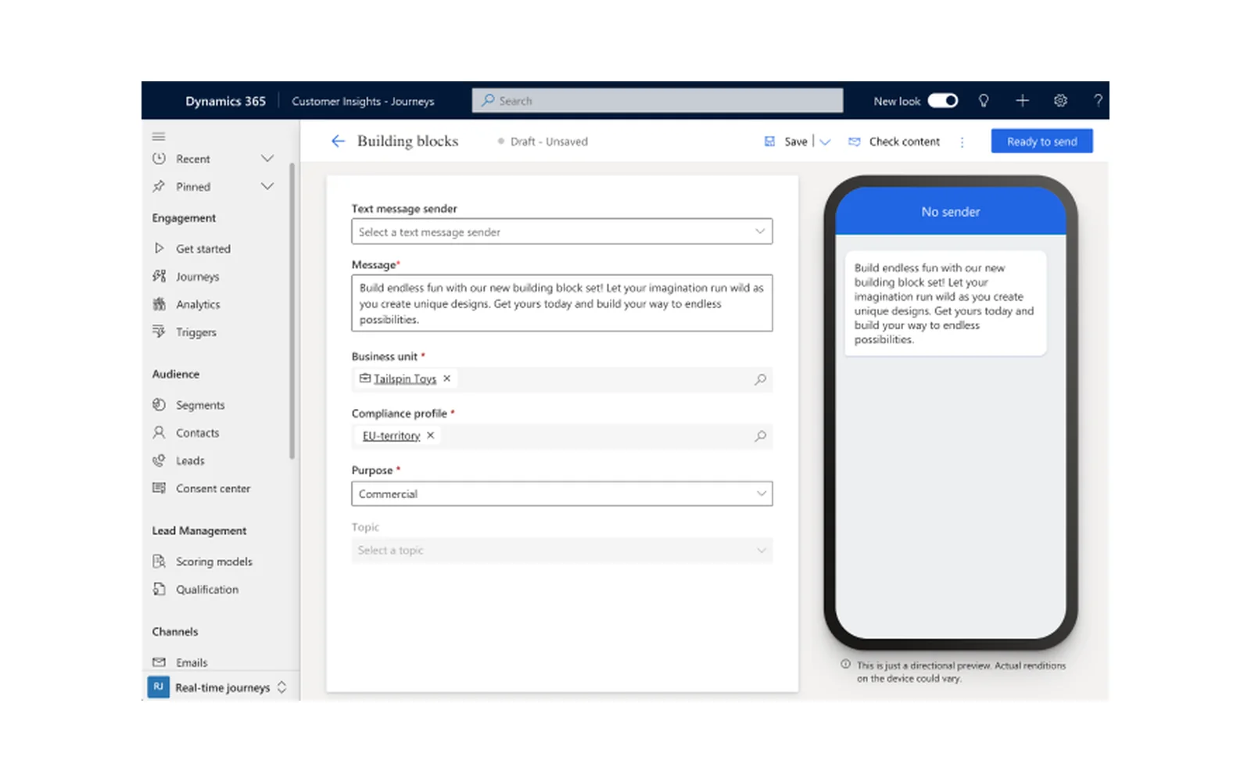Open the more options vertical ellipsis

[962, 142]
